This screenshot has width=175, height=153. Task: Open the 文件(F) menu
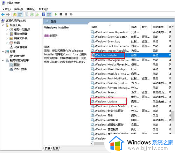tap(6, 9)
